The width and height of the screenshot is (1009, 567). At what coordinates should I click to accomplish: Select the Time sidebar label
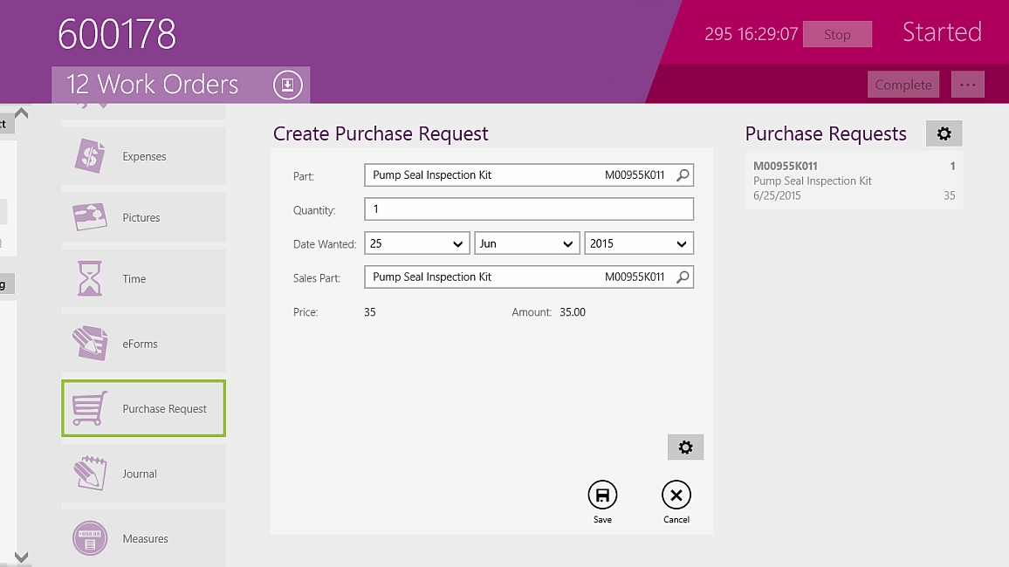(x=134, y=279)
